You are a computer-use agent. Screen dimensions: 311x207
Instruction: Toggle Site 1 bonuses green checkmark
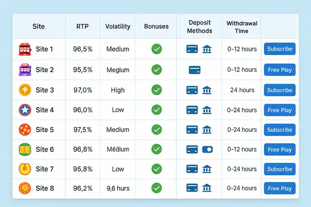pyautogui.click(x=156, y=49)
